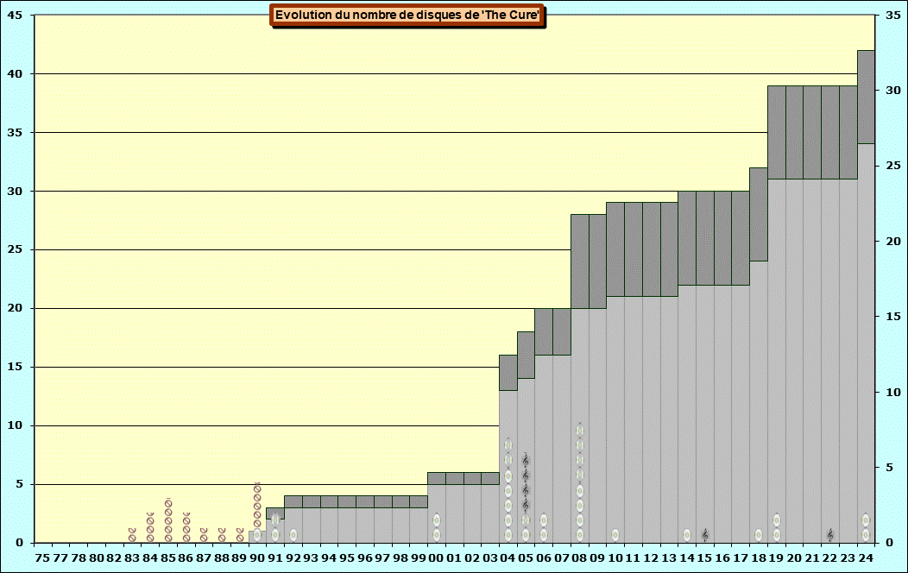Click the dark grey segment of year 02 bar
Image resolution: width=908 pixels, height=573 pixels.
[x=472, y=479]
